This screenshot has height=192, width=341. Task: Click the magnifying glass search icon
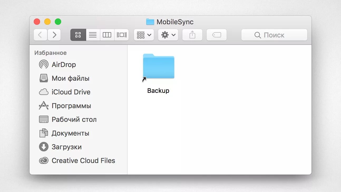(x=258, y=35)
